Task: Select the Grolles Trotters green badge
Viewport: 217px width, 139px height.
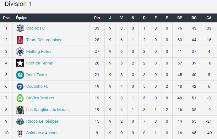Action: click(20, 98)
